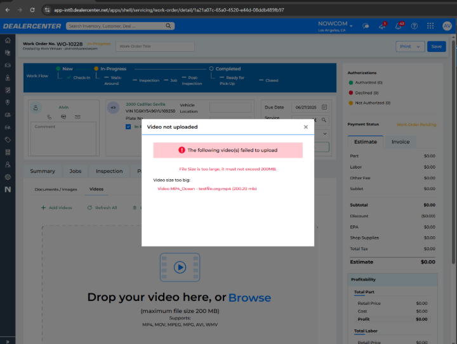Switch to the Invoice tab

coord(401,142)
